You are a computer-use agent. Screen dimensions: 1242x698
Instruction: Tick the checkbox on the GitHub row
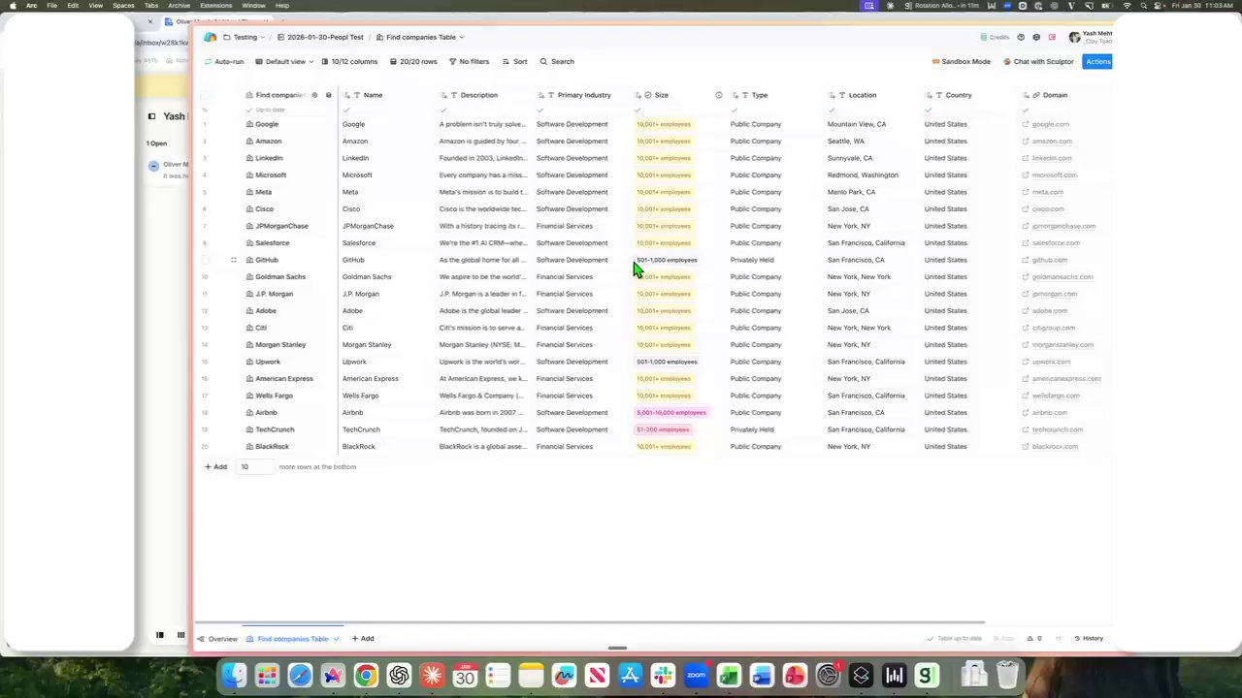pyautogui.click(x=205, y=260)
